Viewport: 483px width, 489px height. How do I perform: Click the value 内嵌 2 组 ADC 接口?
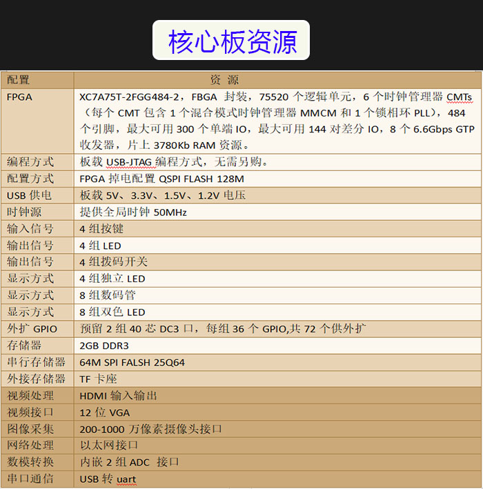click(130, 462)
